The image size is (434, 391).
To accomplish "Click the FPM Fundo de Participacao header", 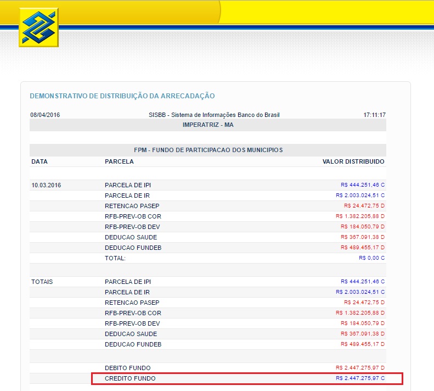I will [208, 150].
